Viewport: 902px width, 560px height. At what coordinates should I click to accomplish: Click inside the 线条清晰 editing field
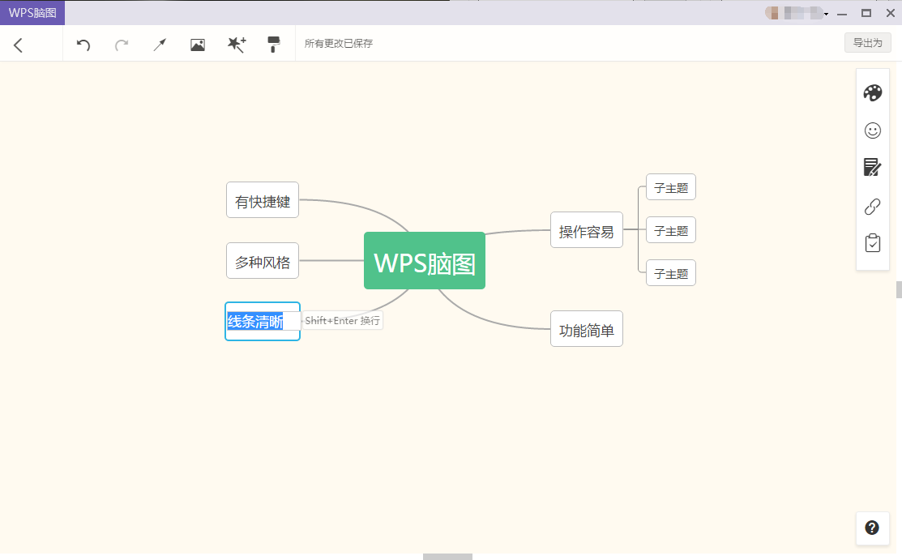coord(263,321)
